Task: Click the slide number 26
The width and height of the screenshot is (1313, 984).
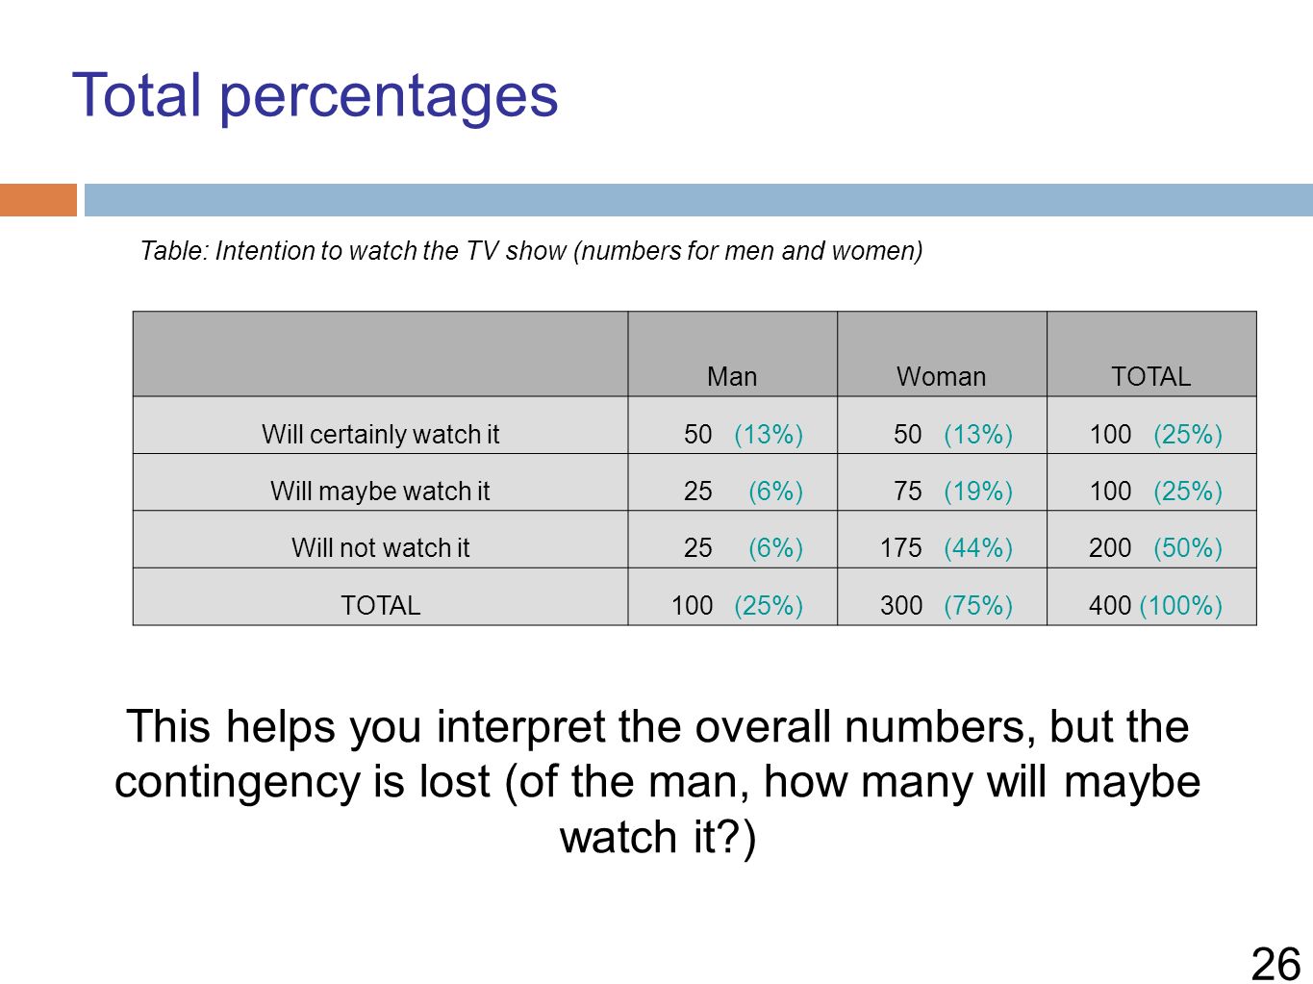Action: [x=1275, y=963]
